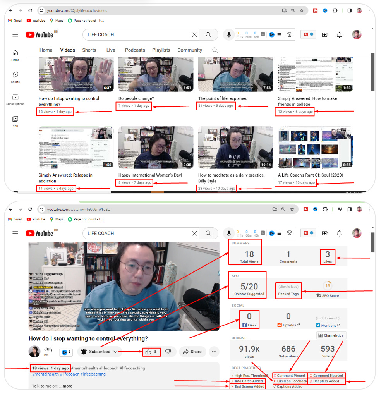381x395 pixels.
Task: Click the blue #mentalhealth hashtag link
Action: (x=45, y=374)
